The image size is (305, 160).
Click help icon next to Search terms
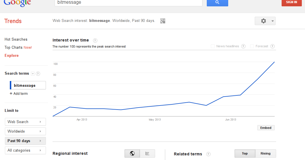(x=38, y=74)
